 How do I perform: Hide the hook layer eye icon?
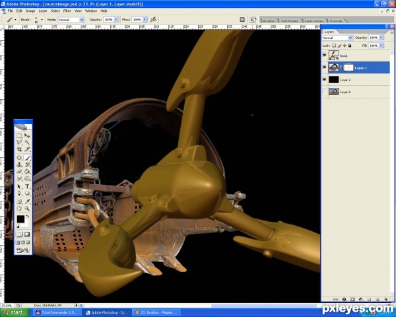point(325,55)
